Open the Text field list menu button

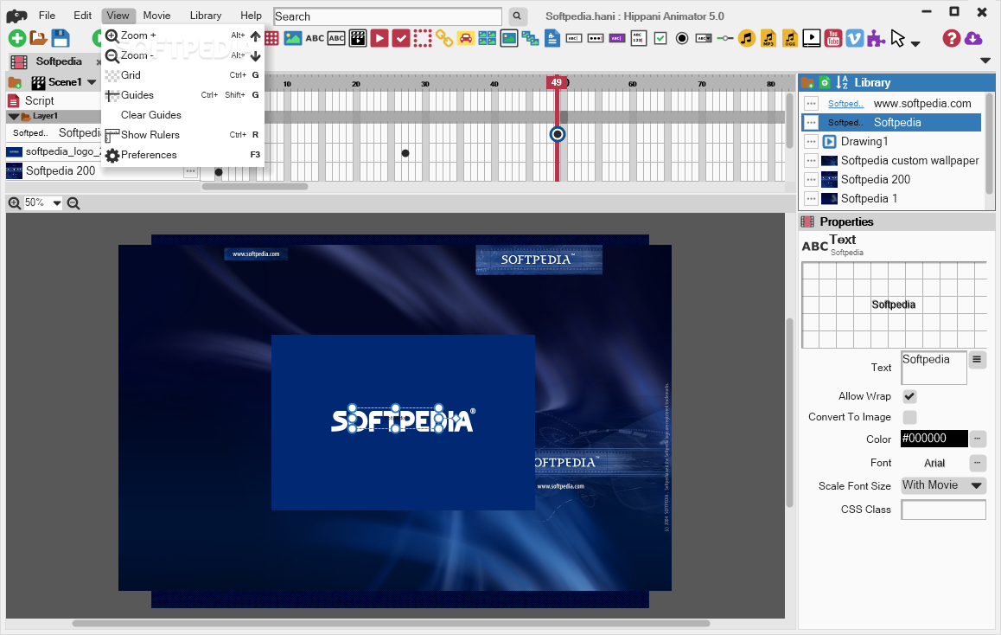[977, 359]
